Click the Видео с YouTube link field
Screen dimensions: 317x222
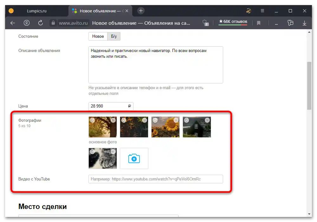click(x=156, y=179)
